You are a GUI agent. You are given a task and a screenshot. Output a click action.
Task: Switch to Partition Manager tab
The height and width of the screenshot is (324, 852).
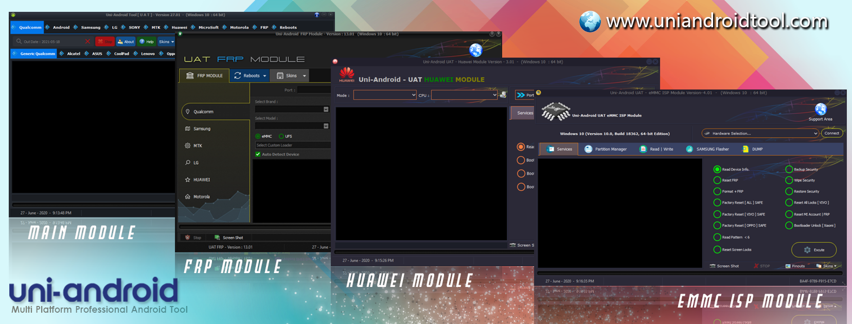click(x=606, y=149)
